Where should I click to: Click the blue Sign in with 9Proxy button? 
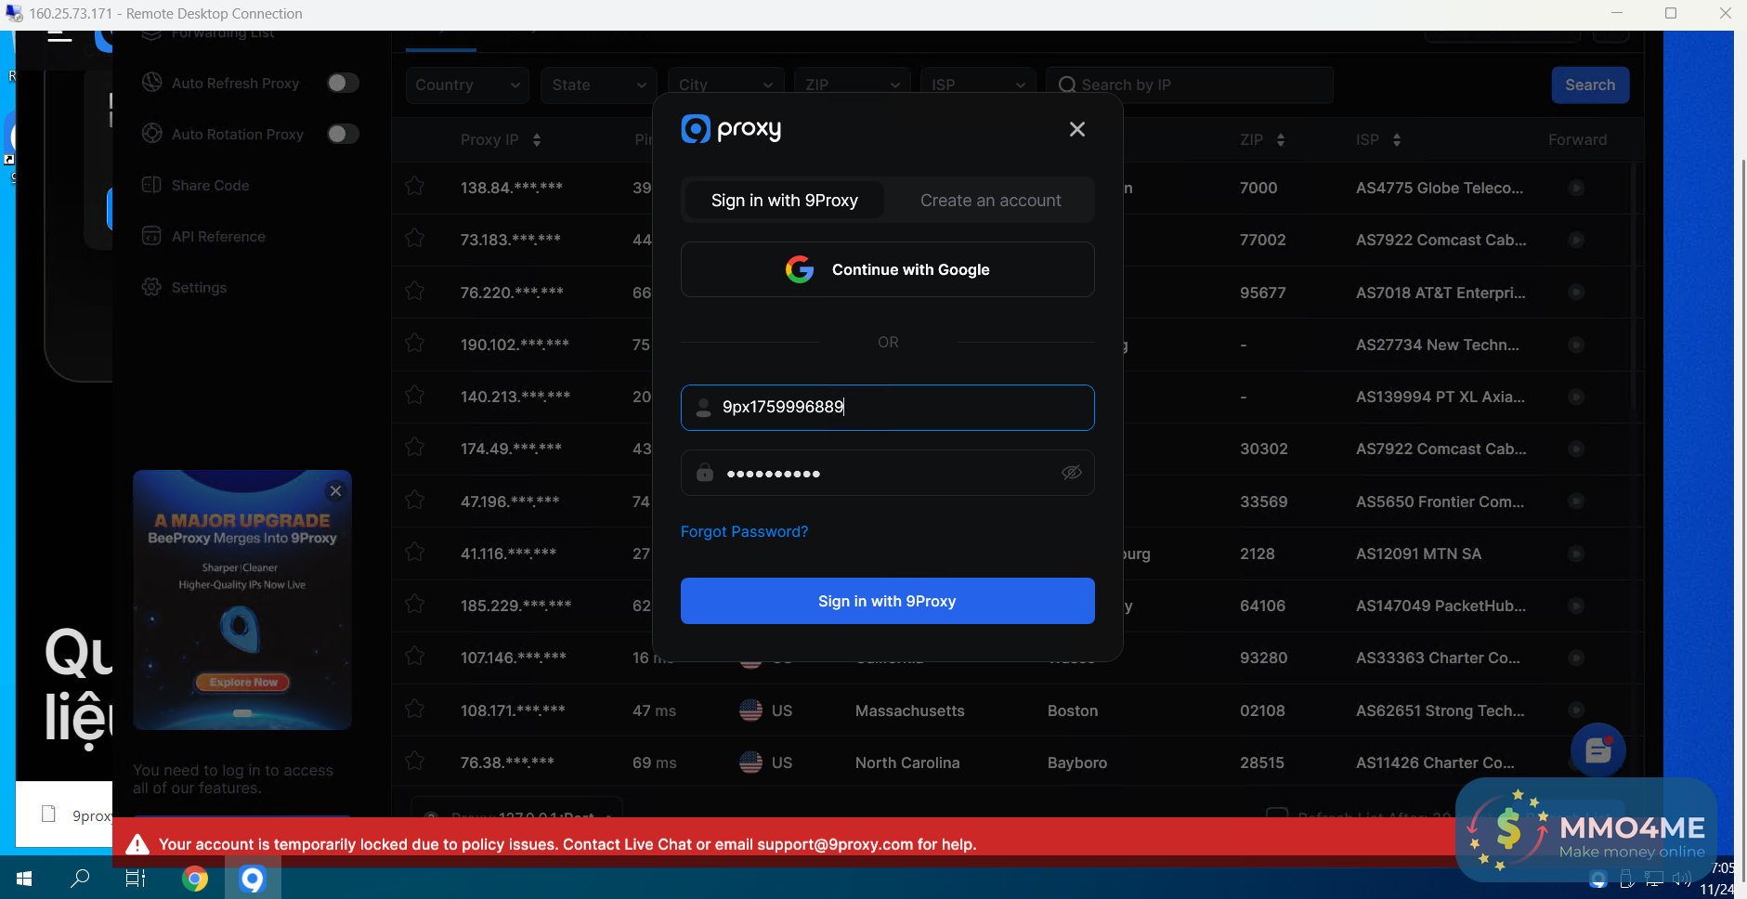click(x=887, y=601)
